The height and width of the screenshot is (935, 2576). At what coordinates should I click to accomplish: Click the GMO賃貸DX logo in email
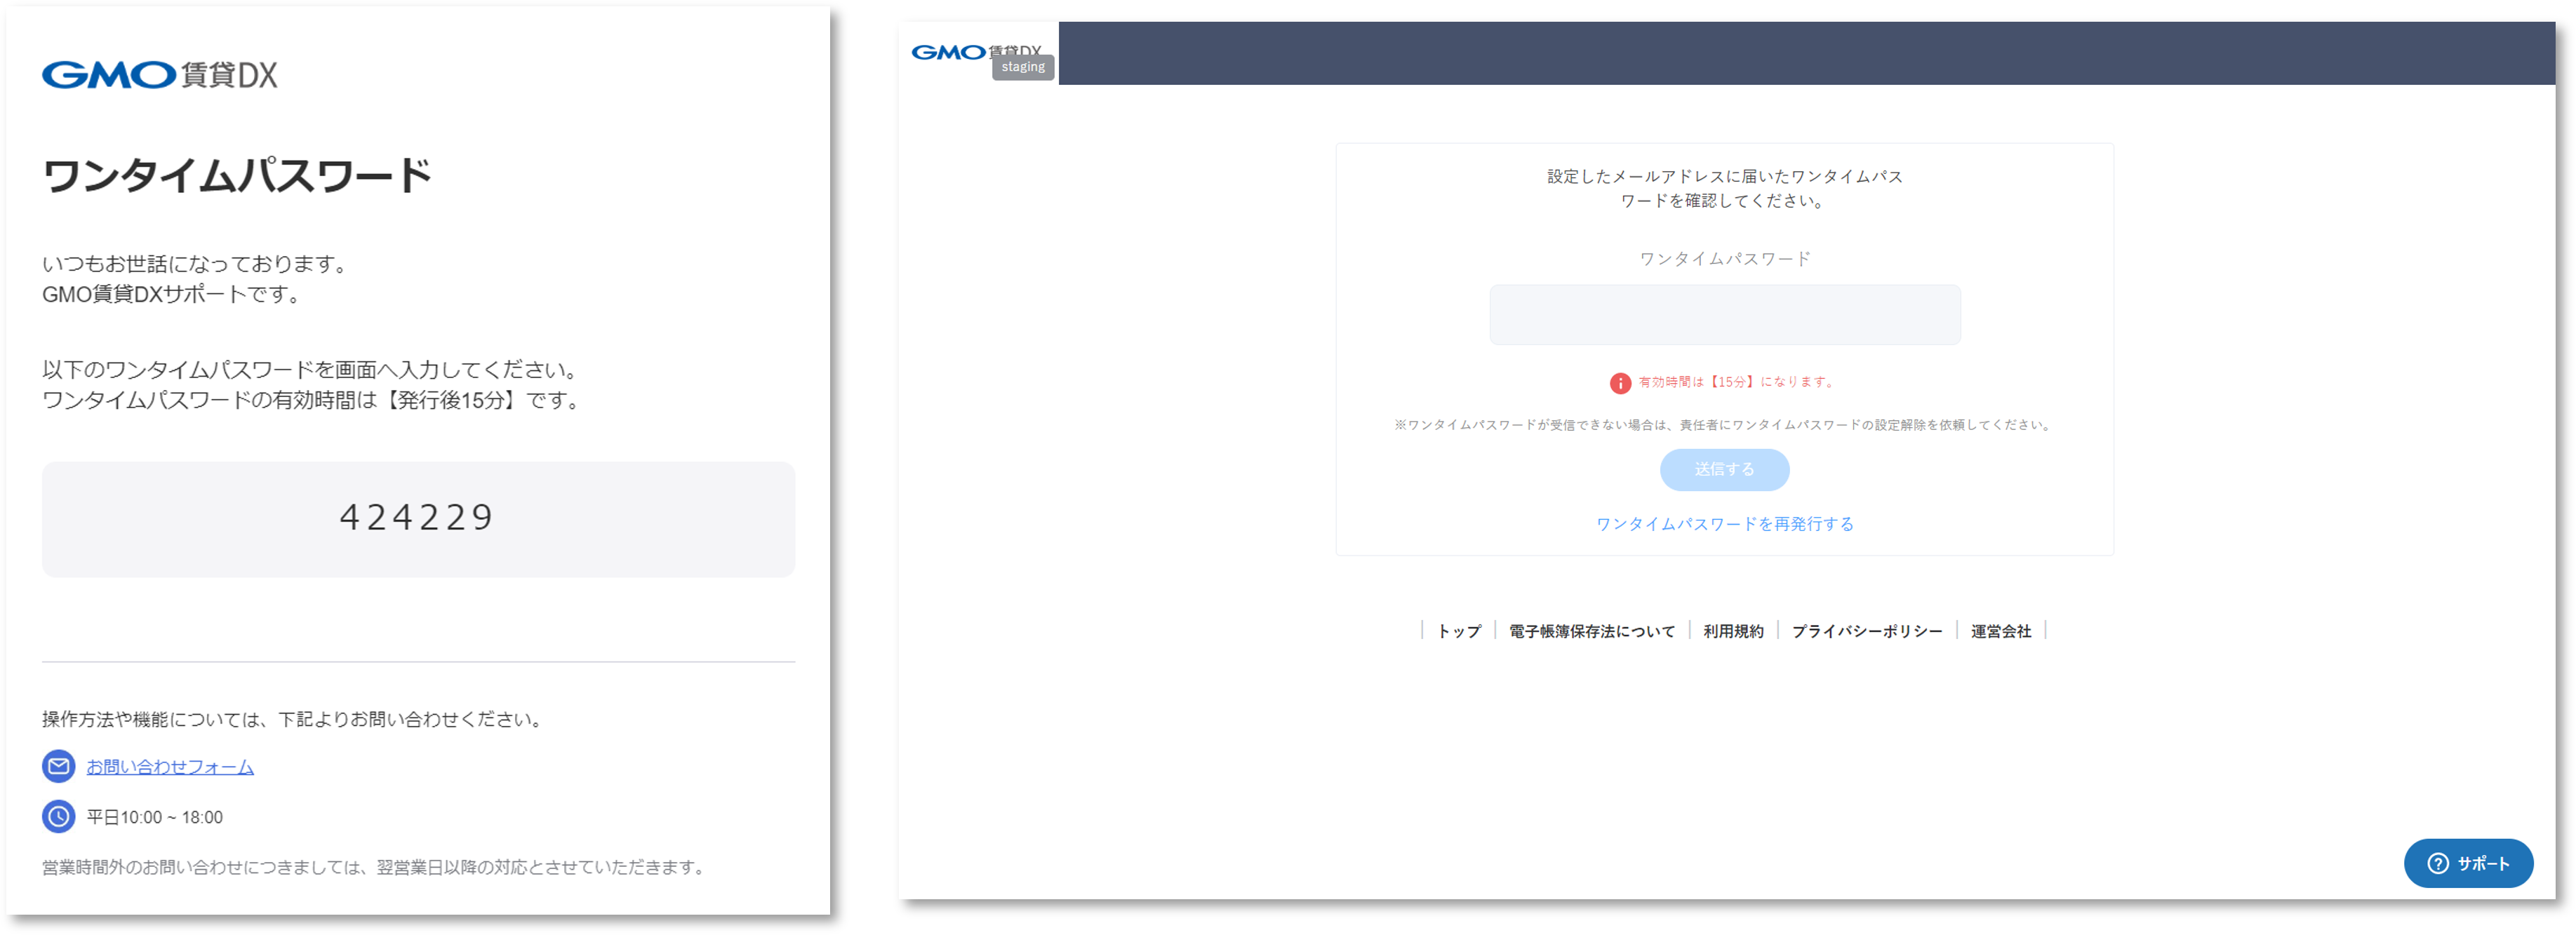[x=160, y=75]
